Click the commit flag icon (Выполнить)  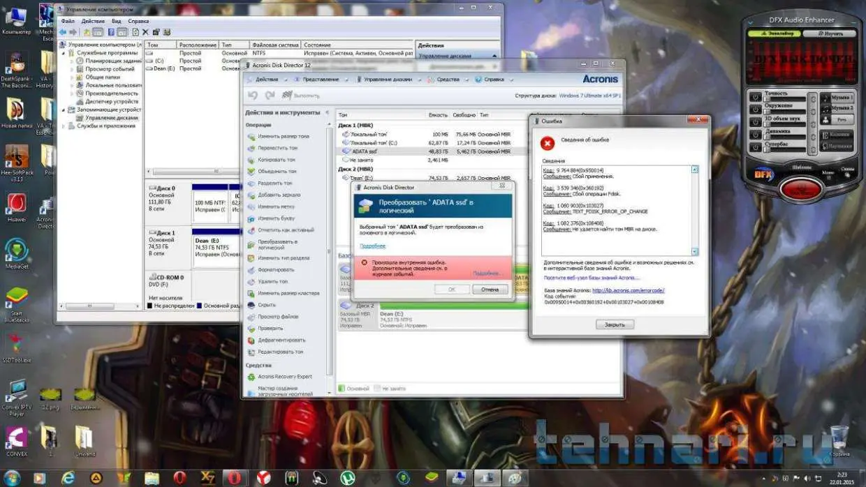(286, 95)
